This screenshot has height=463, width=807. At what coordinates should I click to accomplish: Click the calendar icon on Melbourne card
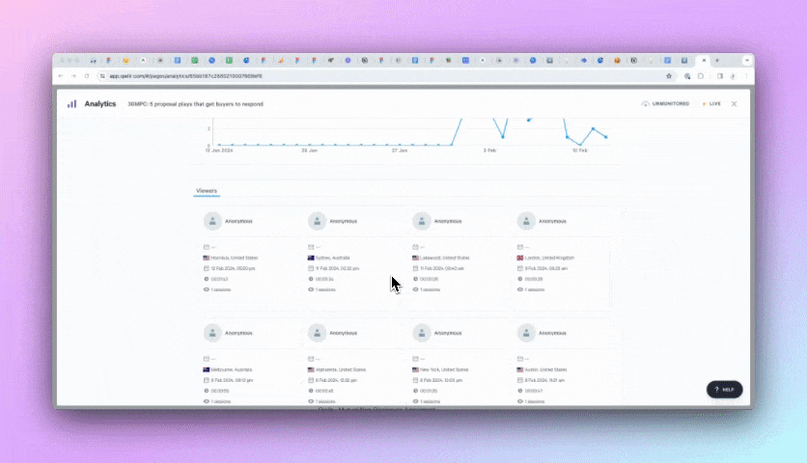pyautogui.click(x=207, y=380)
